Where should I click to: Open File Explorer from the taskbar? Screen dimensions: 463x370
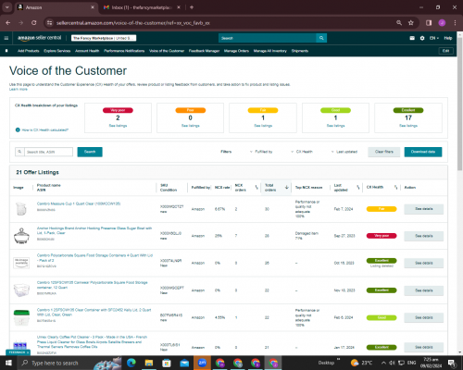(x=149, y=363)
